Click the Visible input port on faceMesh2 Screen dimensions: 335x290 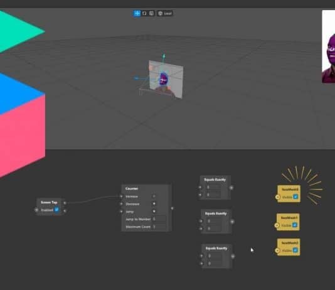pyautogui.click(x=277, y=250)
